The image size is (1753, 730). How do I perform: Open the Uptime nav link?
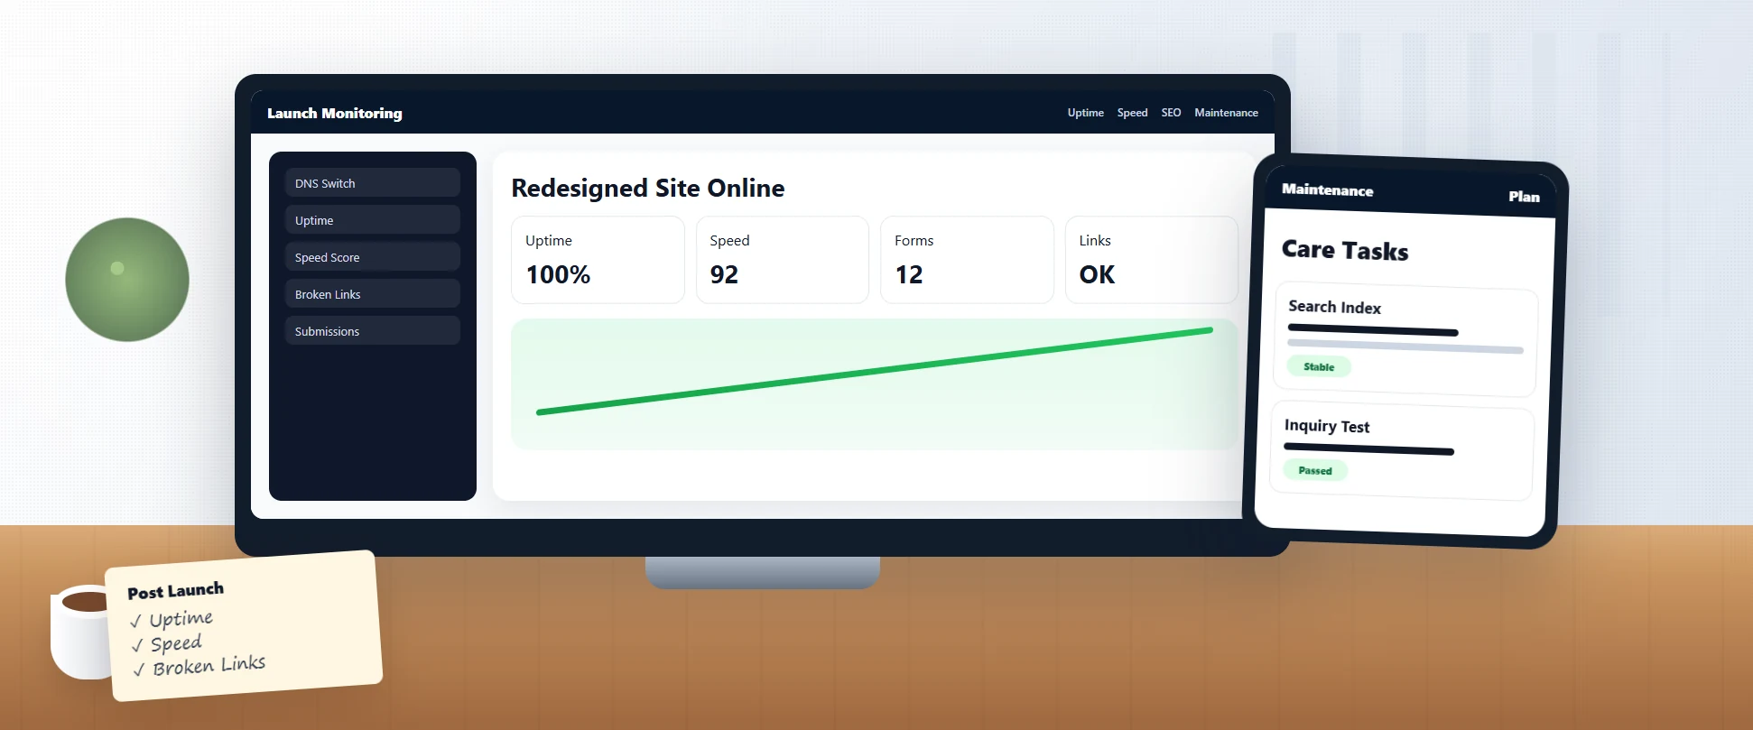[1085, 113]
